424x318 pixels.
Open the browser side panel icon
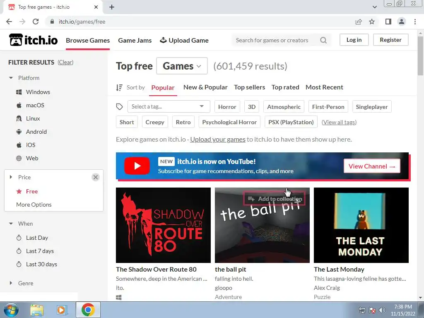coord(388,22)
